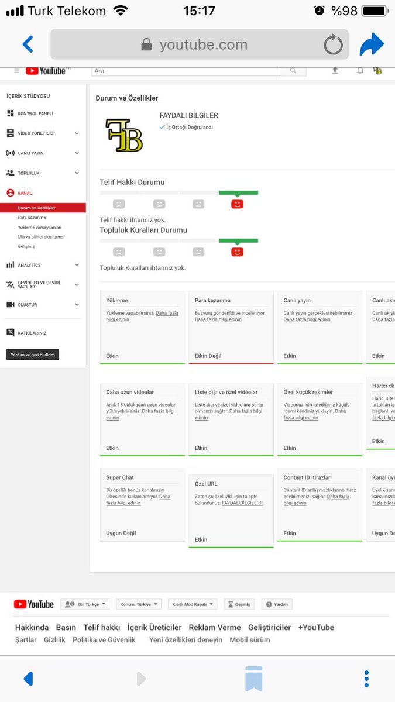The width and height of the screenshot is (395, 702).
Task: Tap the youtube.com address bar
Action: (200, 44)
